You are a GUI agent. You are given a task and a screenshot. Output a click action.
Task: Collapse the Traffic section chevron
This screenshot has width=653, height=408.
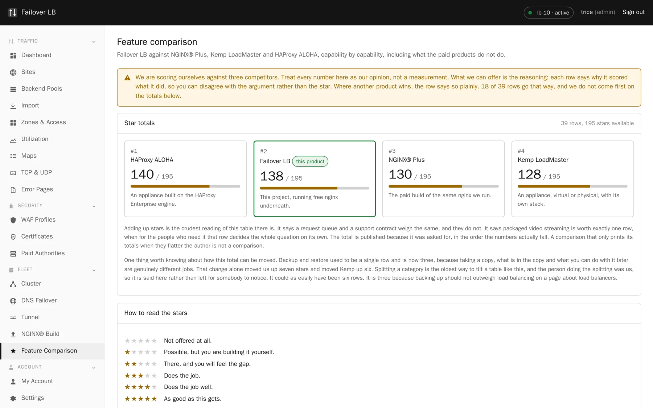click(x=94, y=42)
